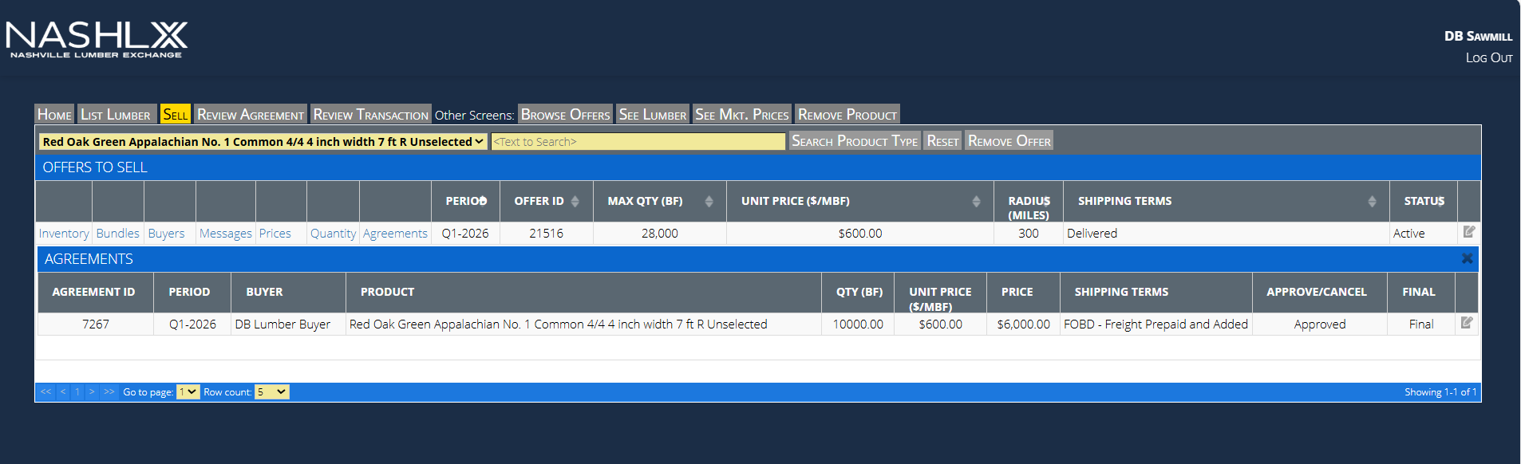Open the Messages link for offer 21516
This screenshot has height=464, width=1521.
[x=225, y=233]
